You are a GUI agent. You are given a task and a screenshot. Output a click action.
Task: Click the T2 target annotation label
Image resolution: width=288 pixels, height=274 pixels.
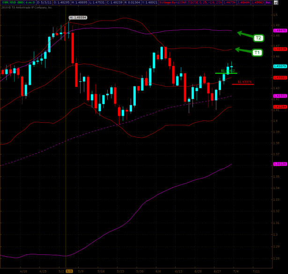[258, 38]
